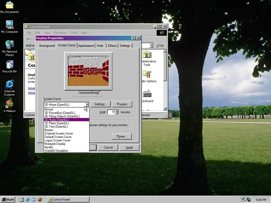Image resolution: width=271 pixels, height=203 pixels.
Task: Click Control Panel scrollbar up arrow
Action: pyautogui.click(x=165, y=51)
